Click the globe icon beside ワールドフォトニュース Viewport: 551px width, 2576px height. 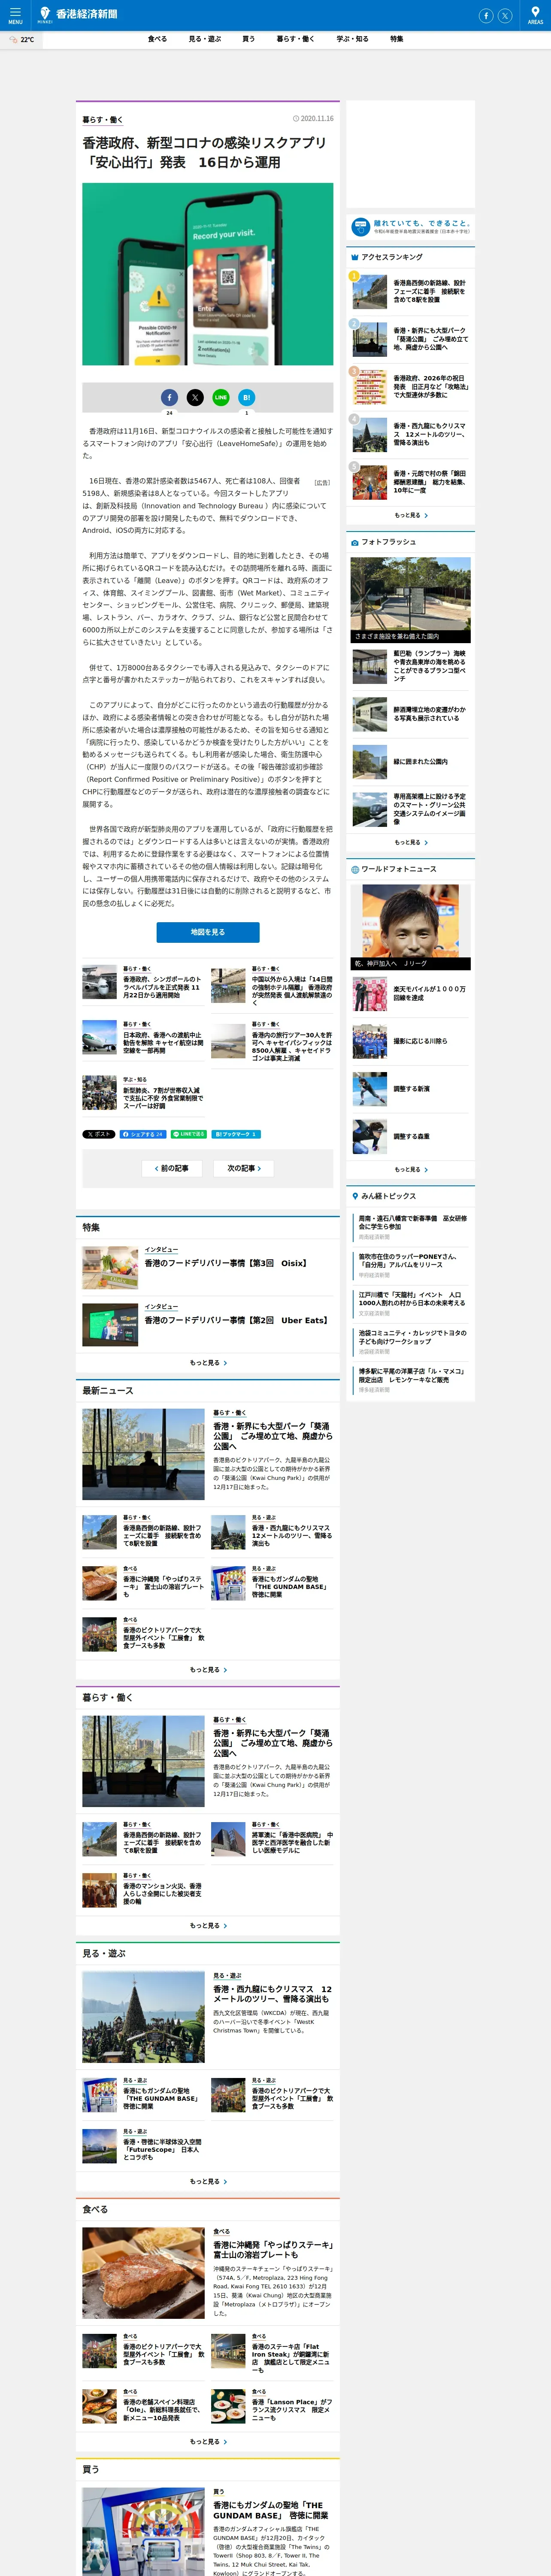(355, 869)
